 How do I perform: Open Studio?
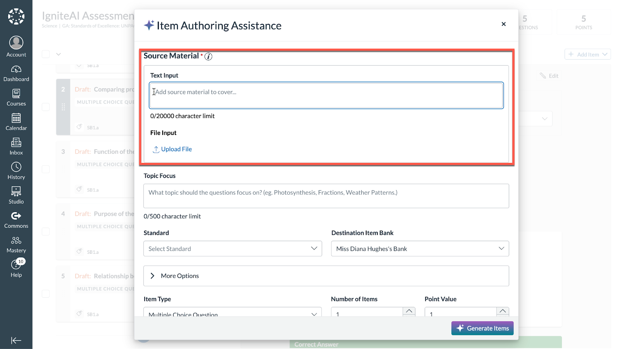point(16,195)
